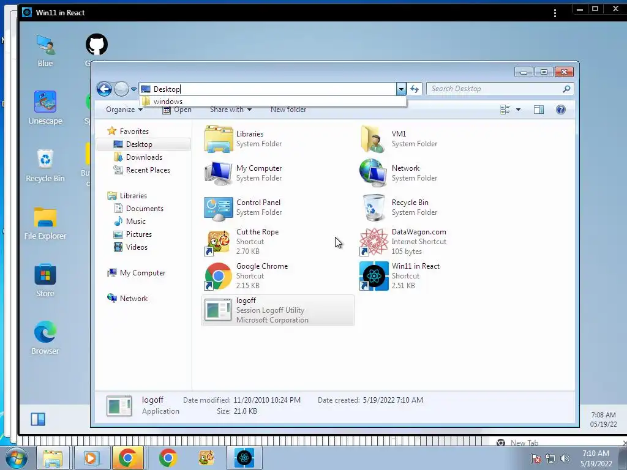Open Win11 in React three-dot menu
Viewport: 627px width, 470px height.
tap(555, 13)
